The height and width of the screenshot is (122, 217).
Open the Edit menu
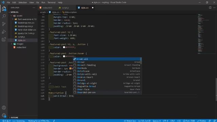click(x=14, y=2)
